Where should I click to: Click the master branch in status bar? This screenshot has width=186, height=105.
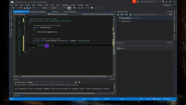(x=167, y=99)
